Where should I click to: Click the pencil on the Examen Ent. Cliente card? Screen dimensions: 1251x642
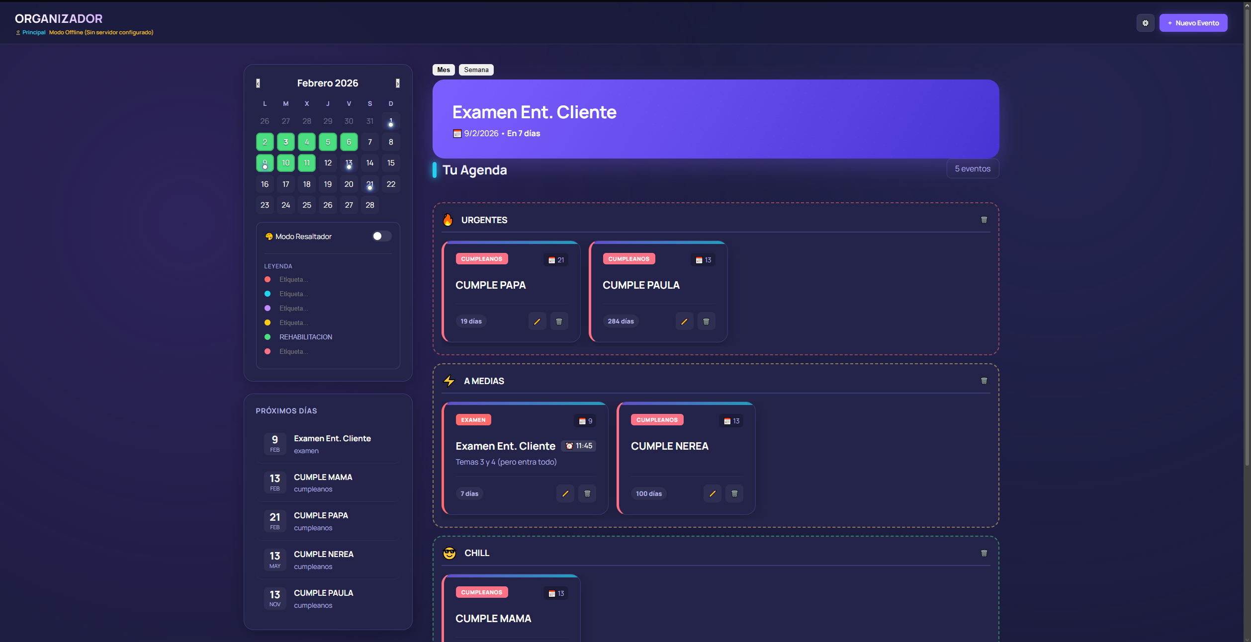click(x=565, y=494)
